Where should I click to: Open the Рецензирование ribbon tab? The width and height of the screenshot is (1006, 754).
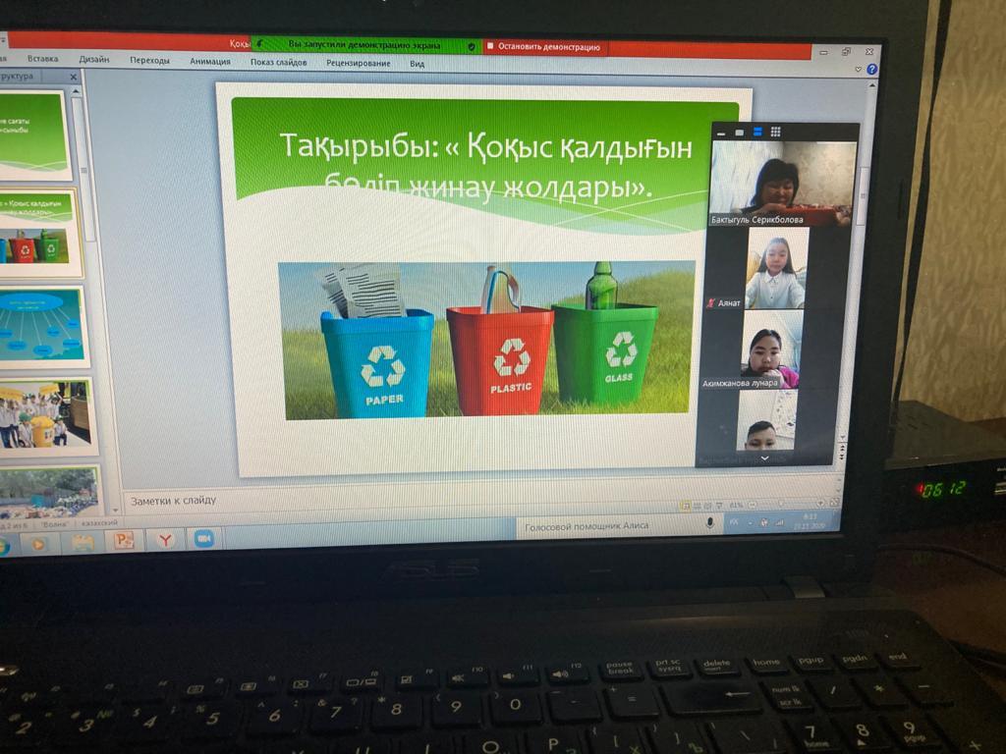(x=358, y=63)
